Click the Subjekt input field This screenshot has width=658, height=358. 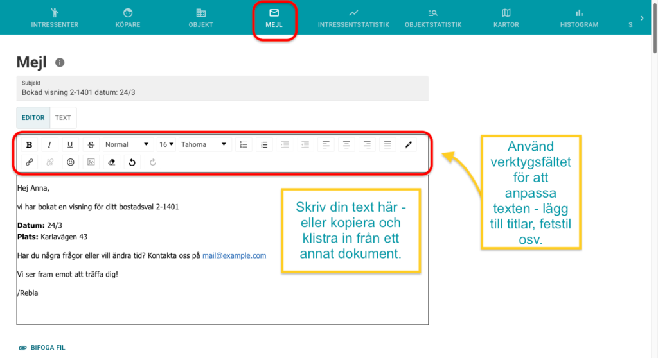pos(222,89)
